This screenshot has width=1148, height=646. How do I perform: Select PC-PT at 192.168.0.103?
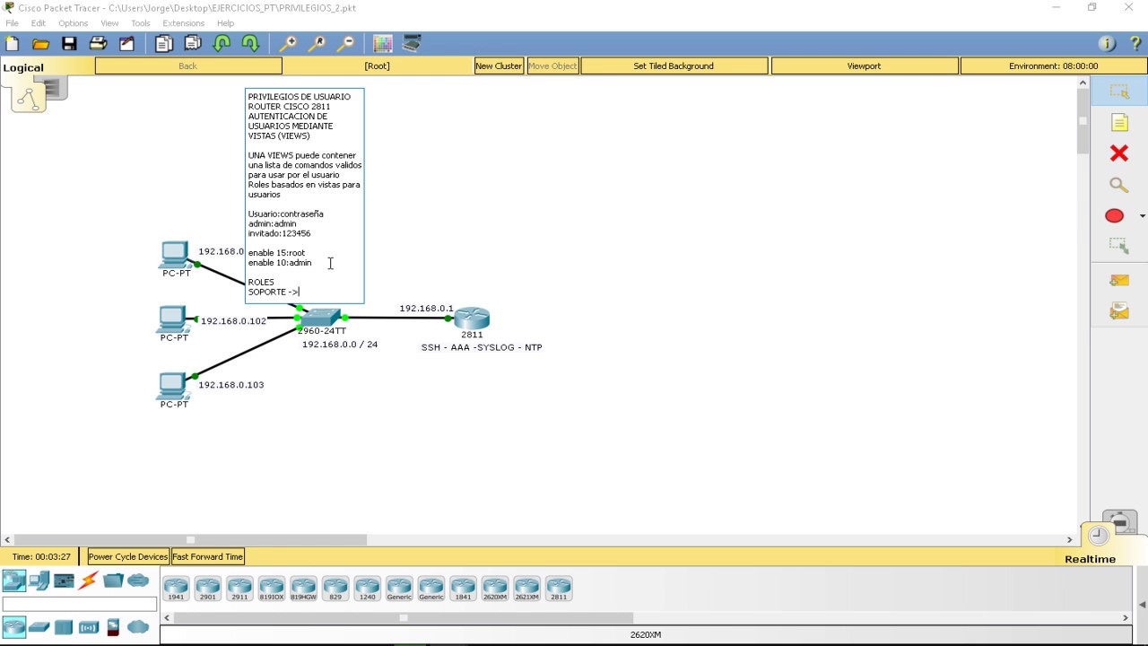[173, 386]
